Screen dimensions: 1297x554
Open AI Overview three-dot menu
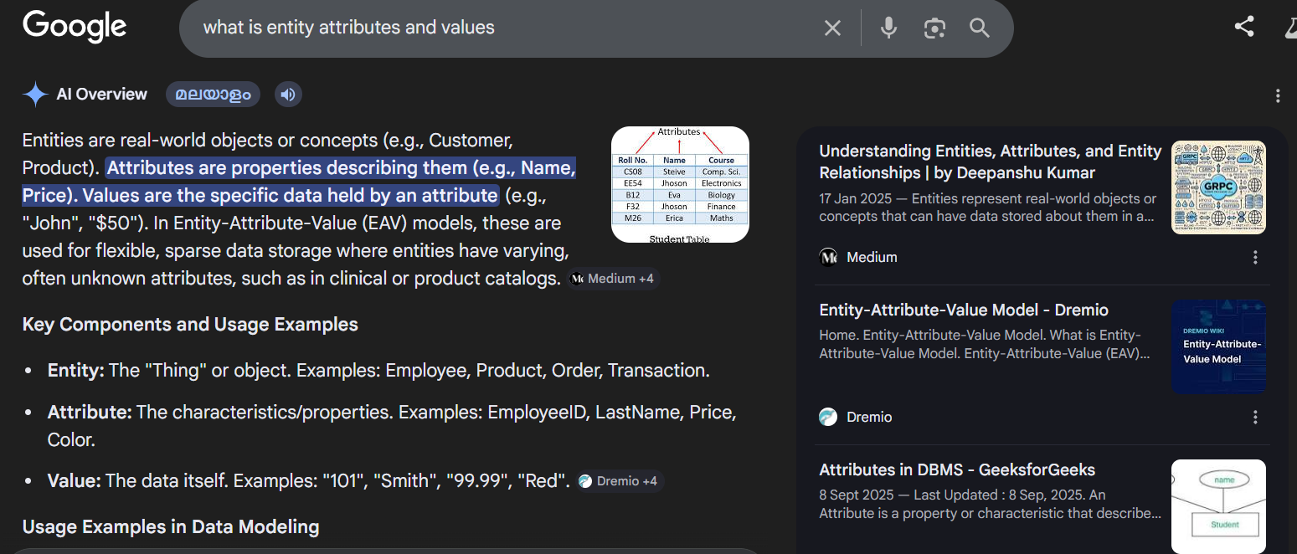1278,95
